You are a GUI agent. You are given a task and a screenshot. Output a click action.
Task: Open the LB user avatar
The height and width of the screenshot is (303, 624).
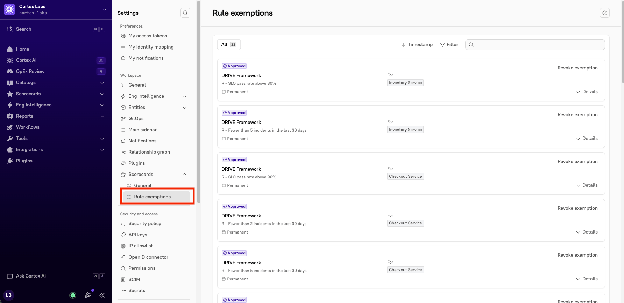[9, 295]
